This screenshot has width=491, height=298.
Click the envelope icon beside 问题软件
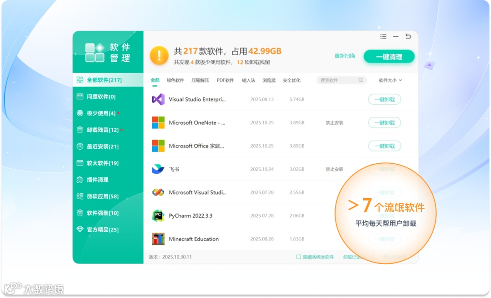(80, 97)
